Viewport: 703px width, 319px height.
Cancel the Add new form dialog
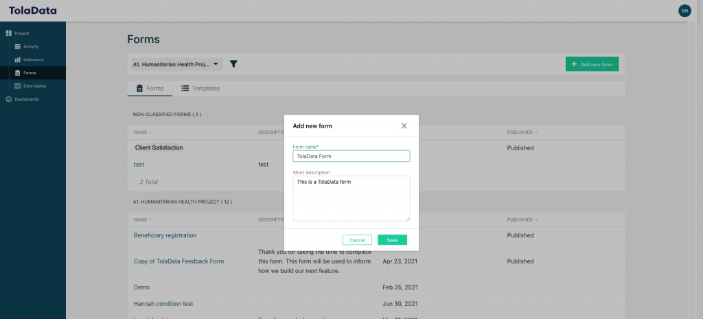click(x=357, y=239)
